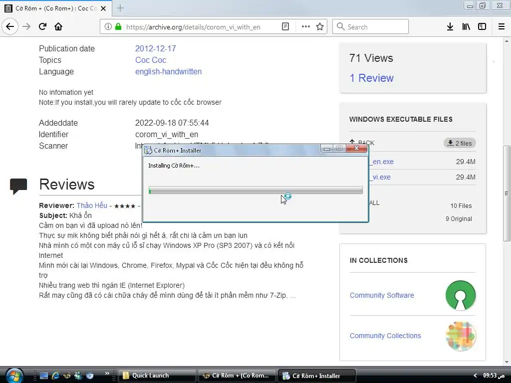Click the Cờ Rôm+ Installer title icon
This screenshot has width=511, height=383.
click(x=148, y=150)
